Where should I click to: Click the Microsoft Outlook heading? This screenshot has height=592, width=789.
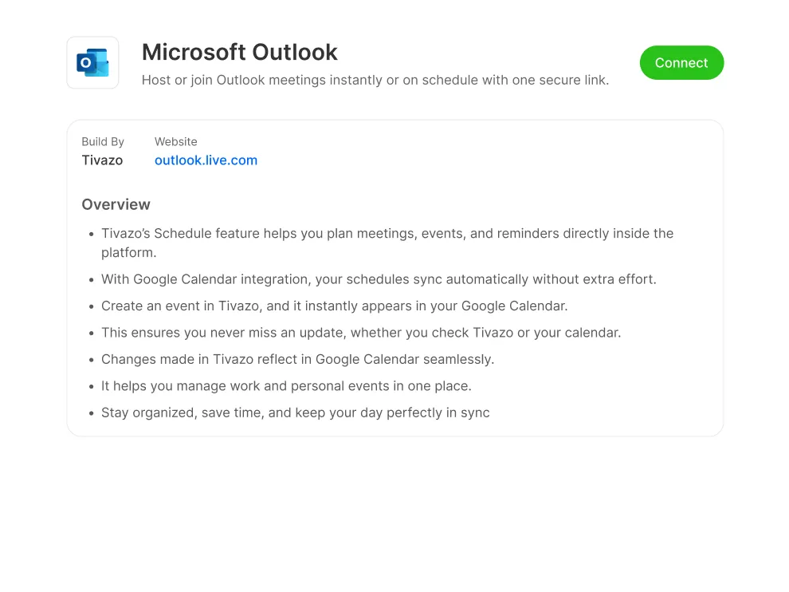tap(240, 53)
